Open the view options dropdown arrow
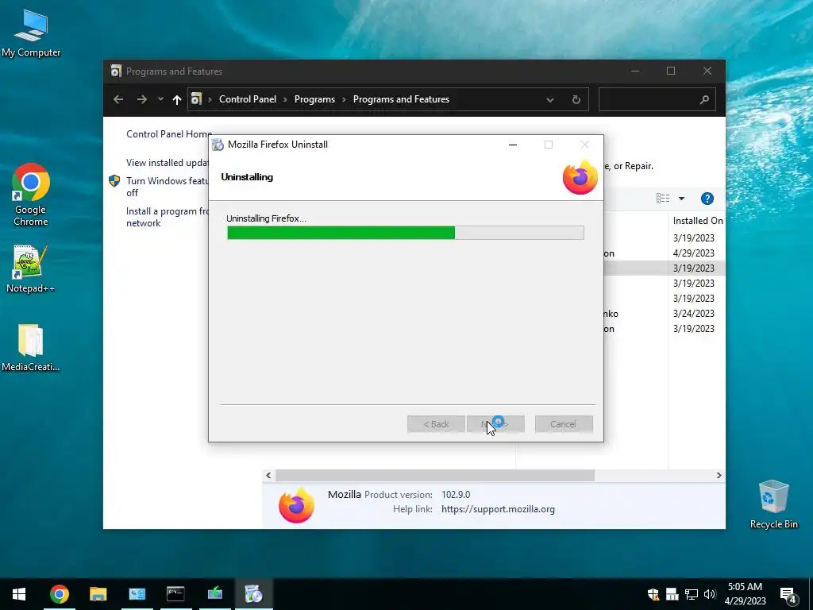The width and height of the screenshot is (813, 610). pos(681,199)
